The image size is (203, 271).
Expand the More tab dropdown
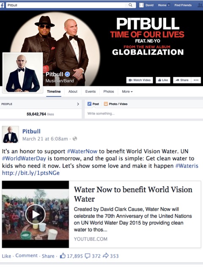tap(127, 91)
